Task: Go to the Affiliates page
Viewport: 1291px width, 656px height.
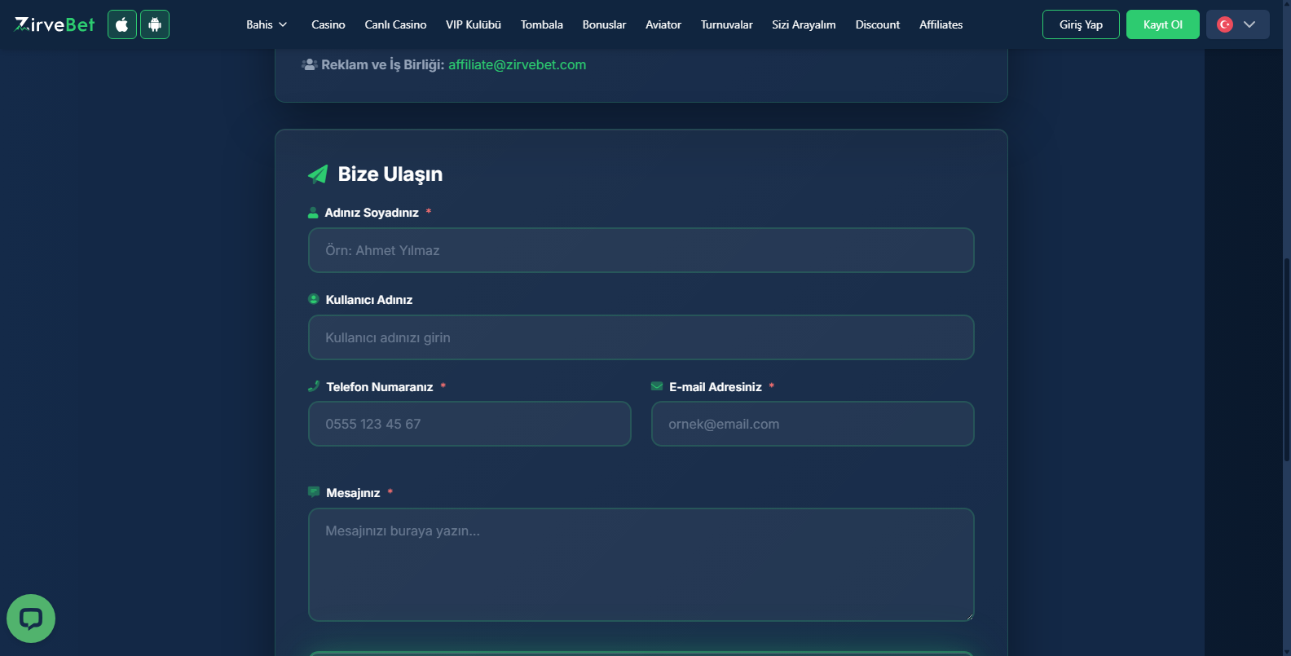Action: pos(941,24)
